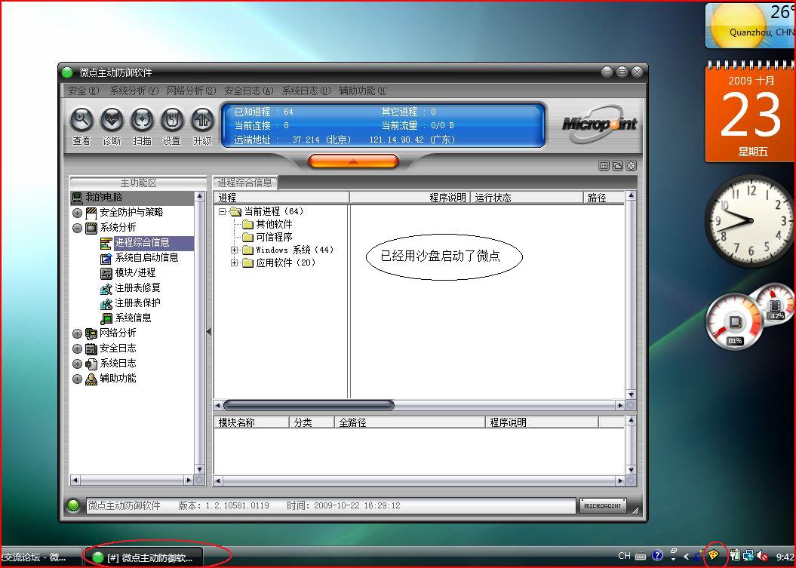Image resolution: width=796 pixels, height=568 pixels.
Task: Open 注册表保护 in the left tree
Action: coord(137,303)
